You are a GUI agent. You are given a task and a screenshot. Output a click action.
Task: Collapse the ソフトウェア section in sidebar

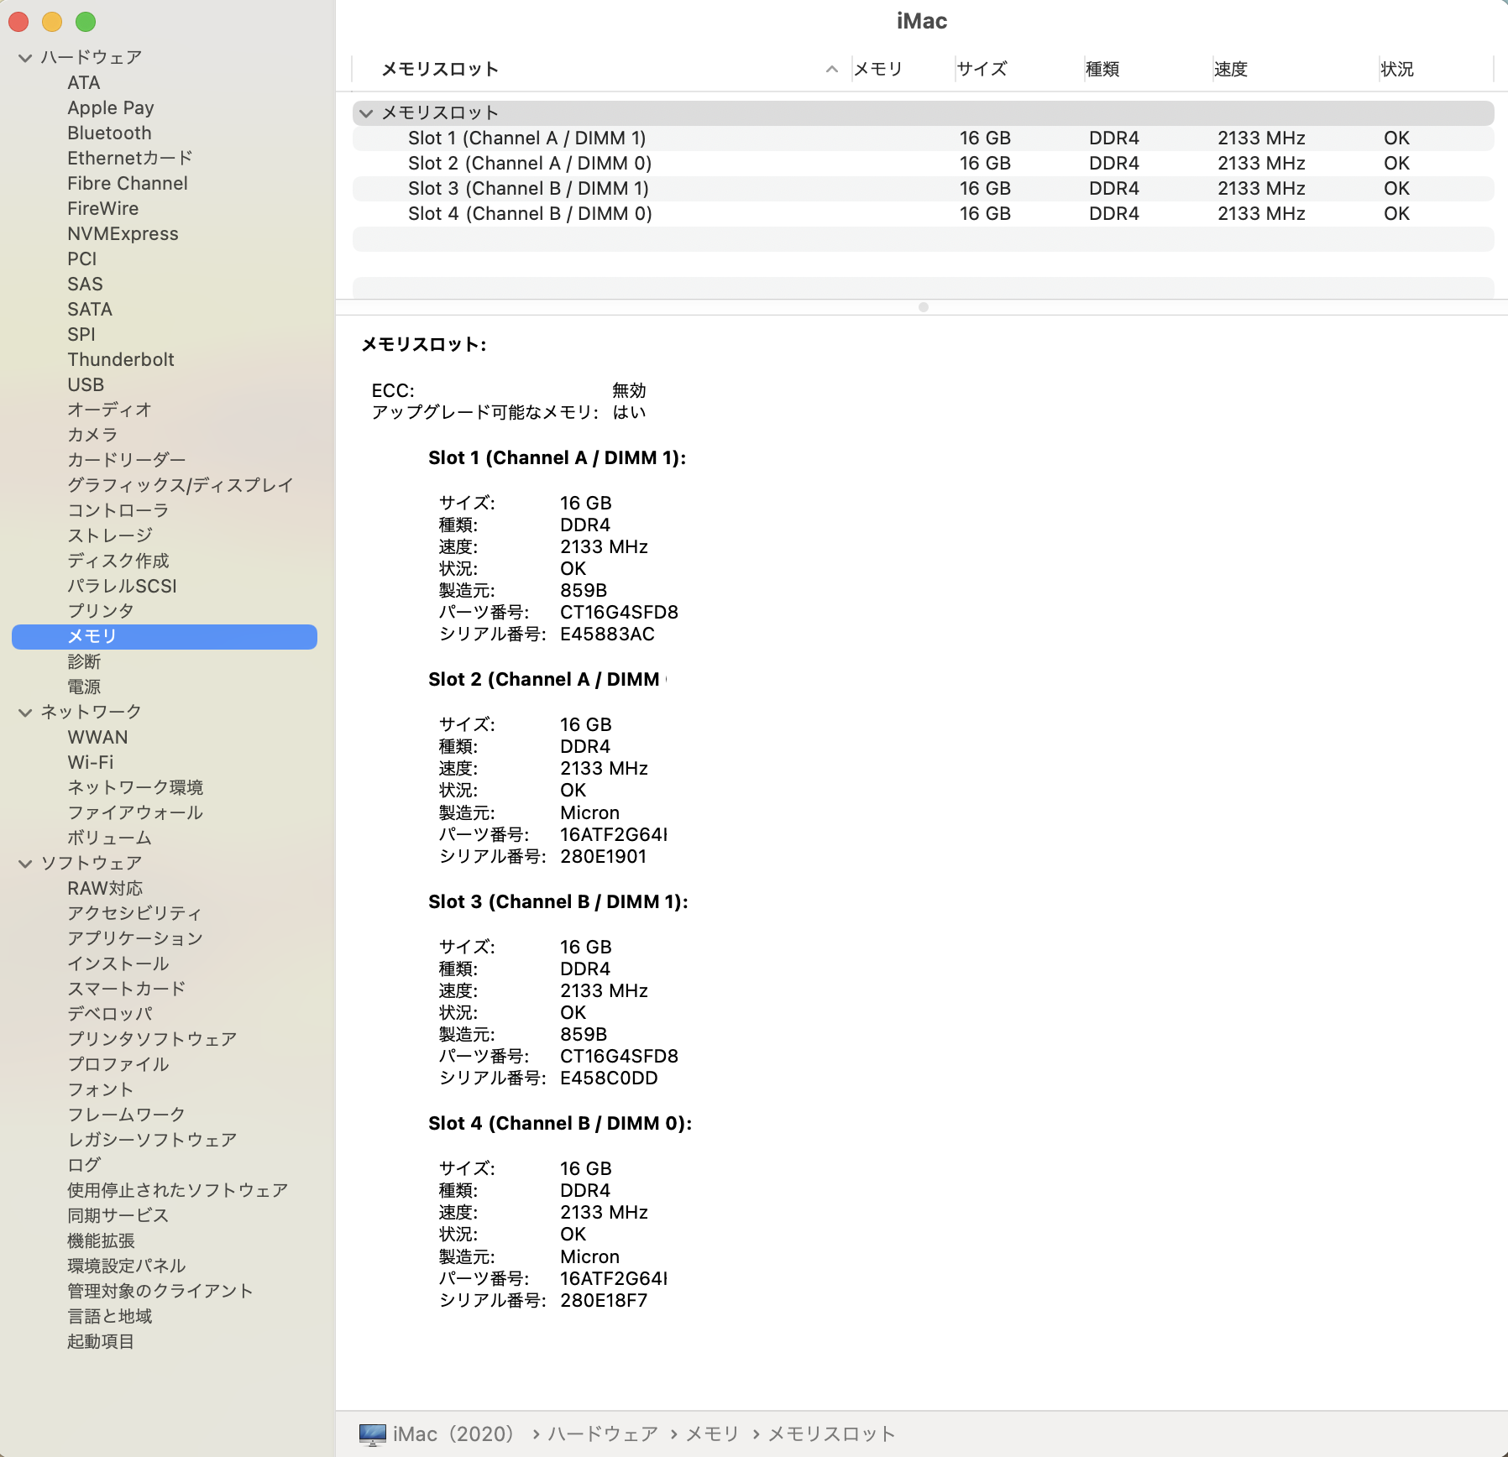25,864
